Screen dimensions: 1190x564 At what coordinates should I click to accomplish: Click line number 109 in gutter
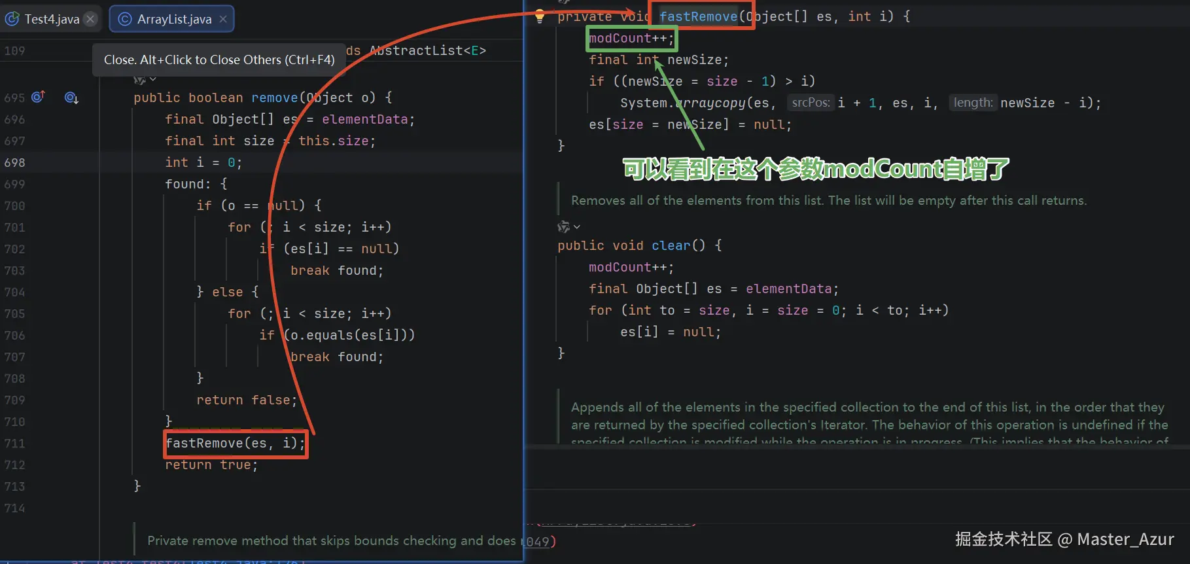[x=14, y=50]
